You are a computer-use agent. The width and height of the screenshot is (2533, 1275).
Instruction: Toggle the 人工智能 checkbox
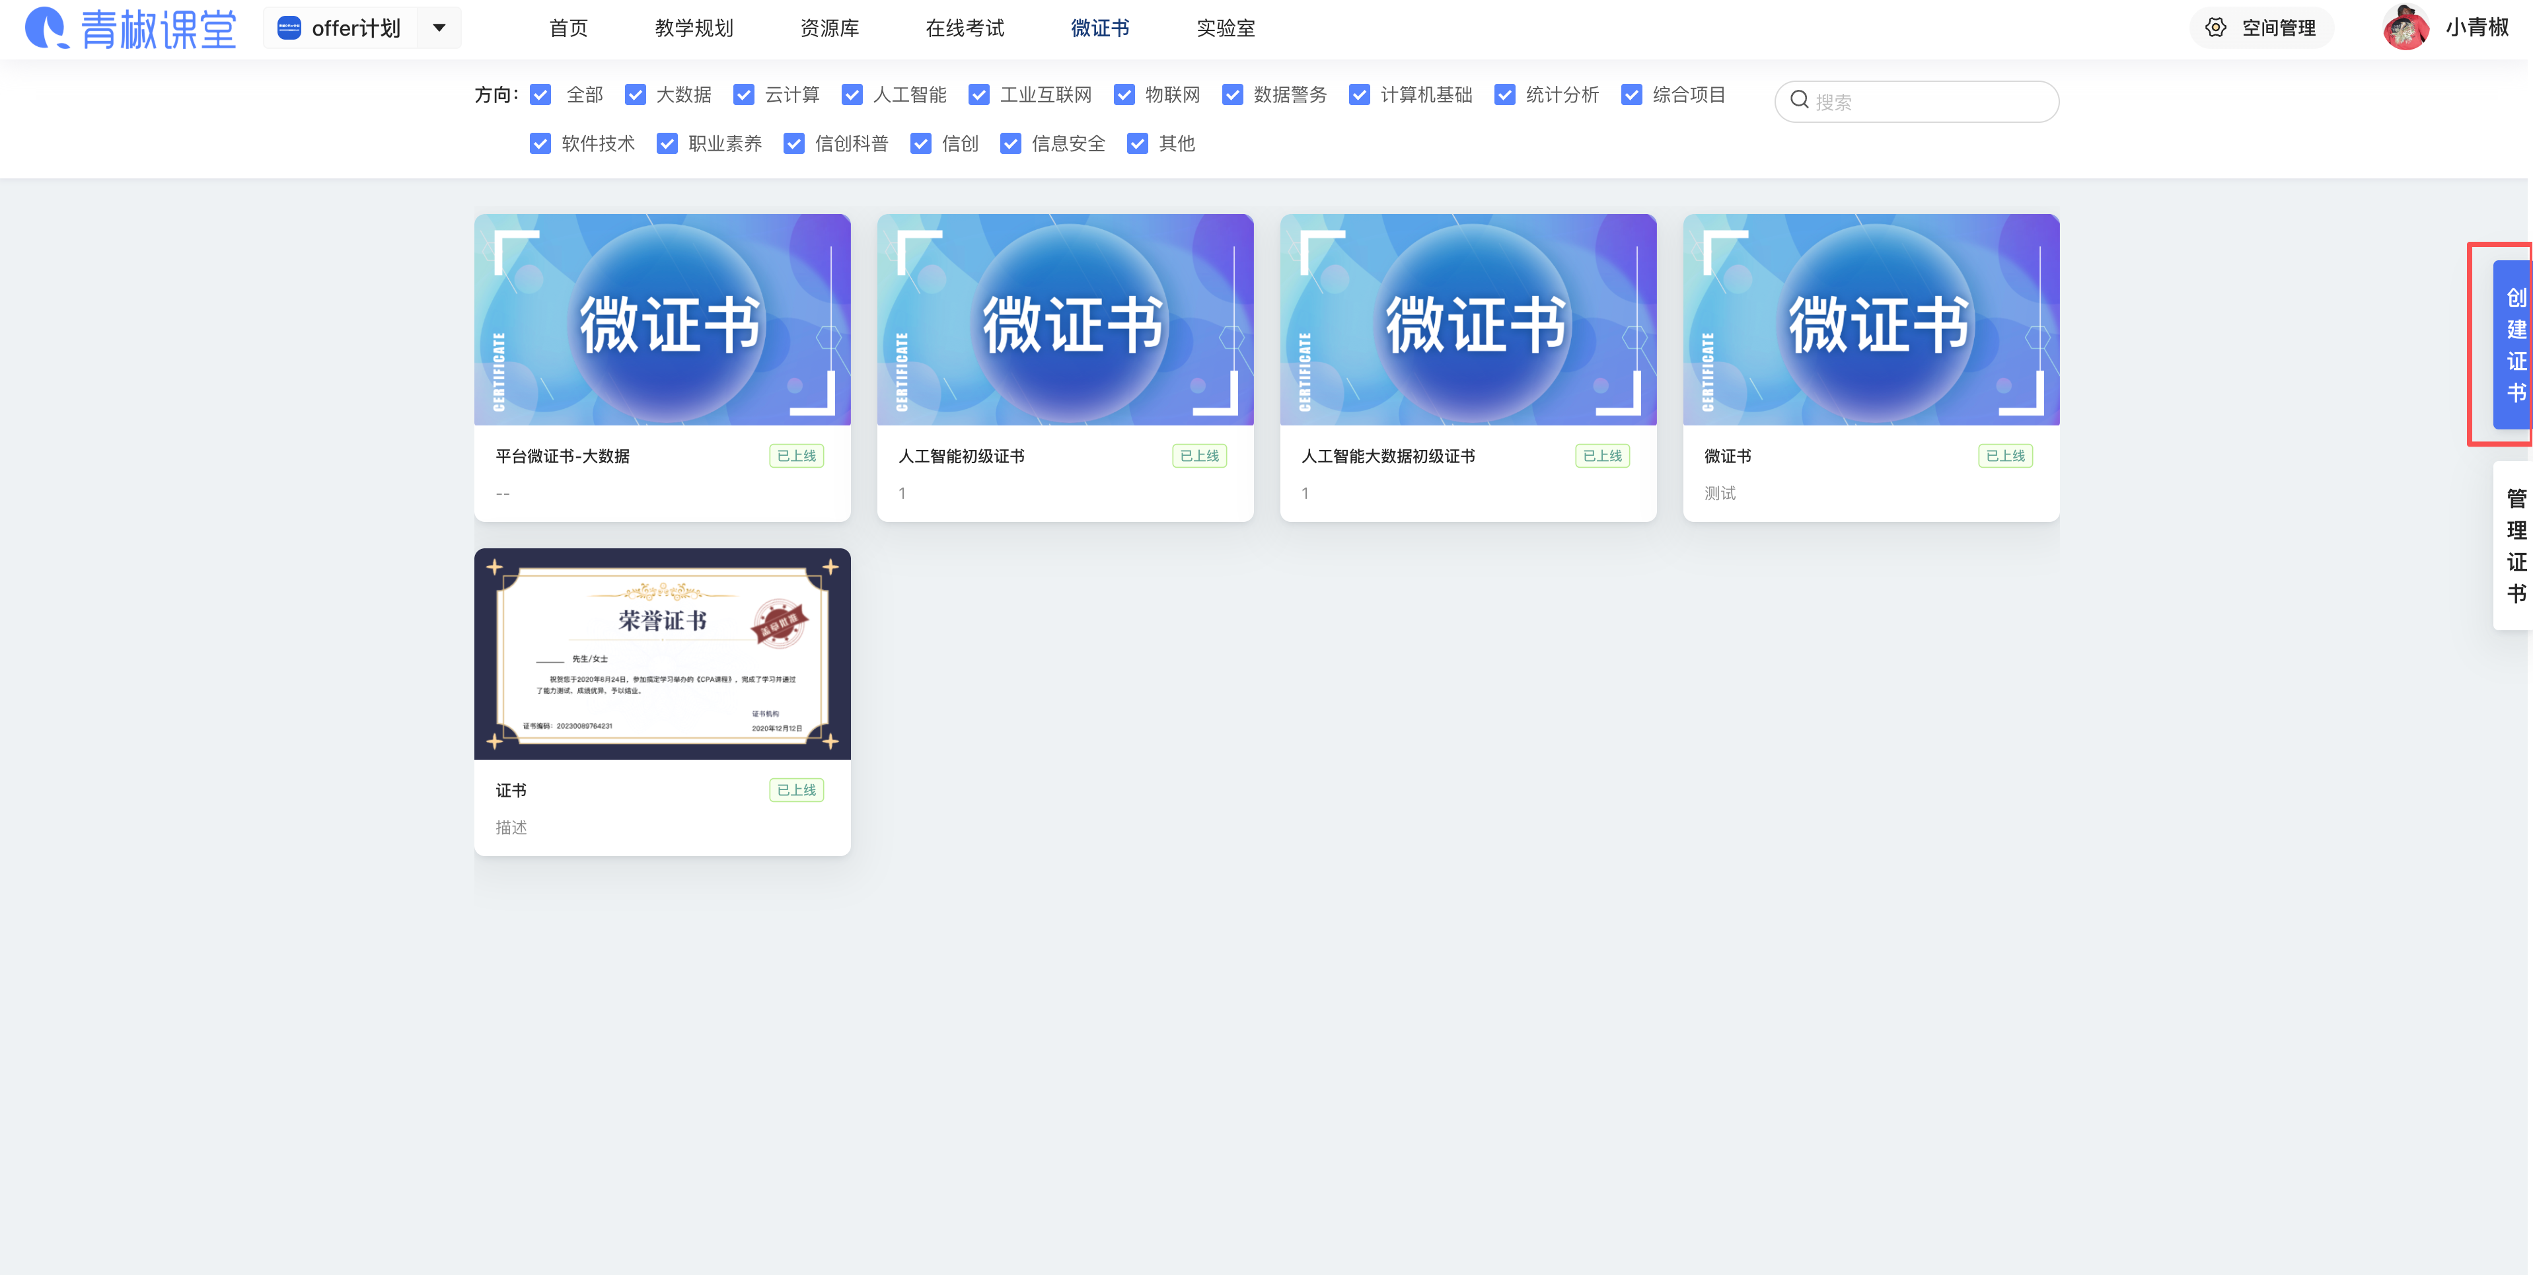[852, 94]
